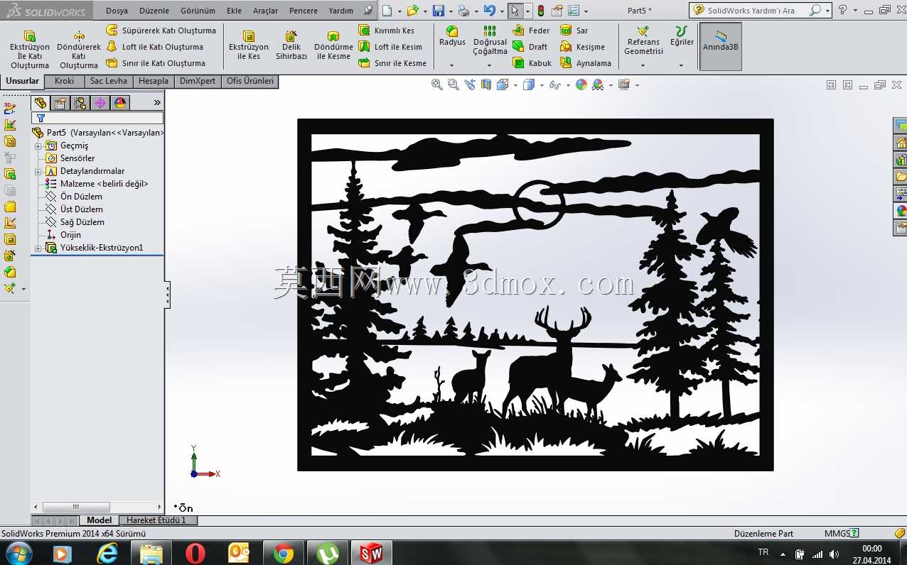The width and height of the screenshot is (907, 565).
Task: Click in SolidWorks Yardım'ı Ara search field
Action: pyautogui.click(x=757, y=11)
